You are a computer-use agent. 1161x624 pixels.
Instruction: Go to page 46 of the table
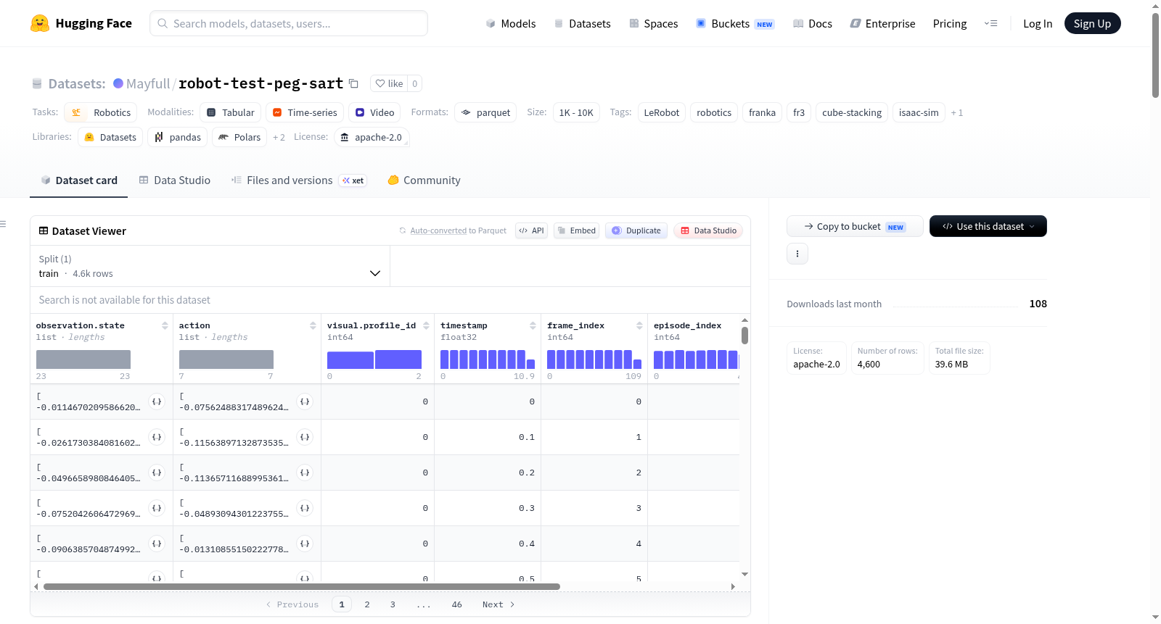pos(456,604)
